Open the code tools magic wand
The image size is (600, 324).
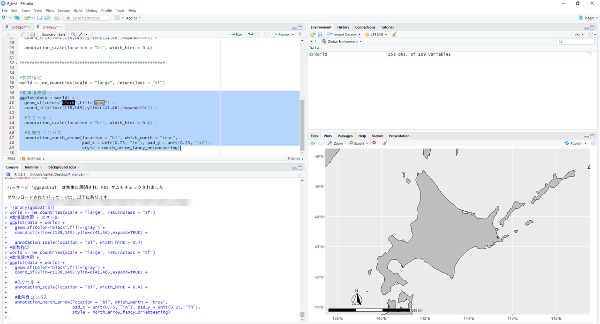pyautogui.click(x=81, y=34)
